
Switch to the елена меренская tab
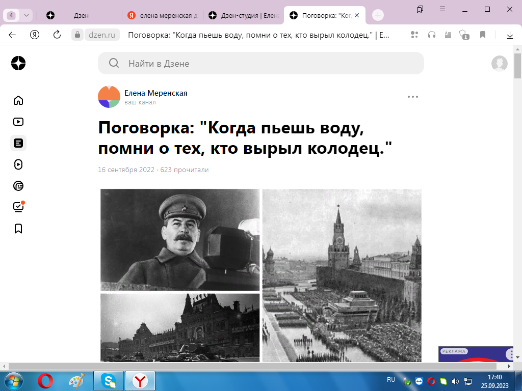(163, 15)
